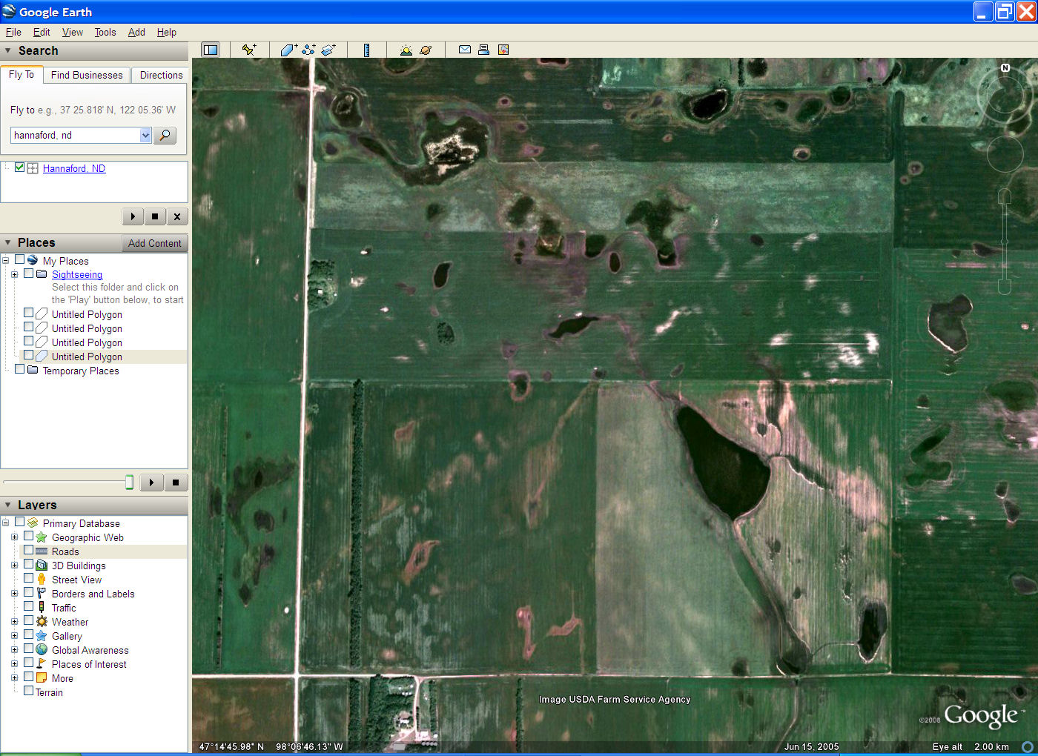Open view in Google Maps icon
The width and height of the screenshot is (1038, 756).
coord(503,50)
